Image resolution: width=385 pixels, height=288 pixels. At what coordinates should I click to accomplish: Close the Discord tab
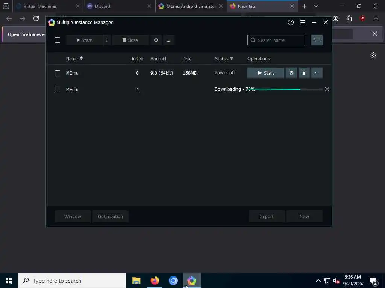tap(149, 6)
